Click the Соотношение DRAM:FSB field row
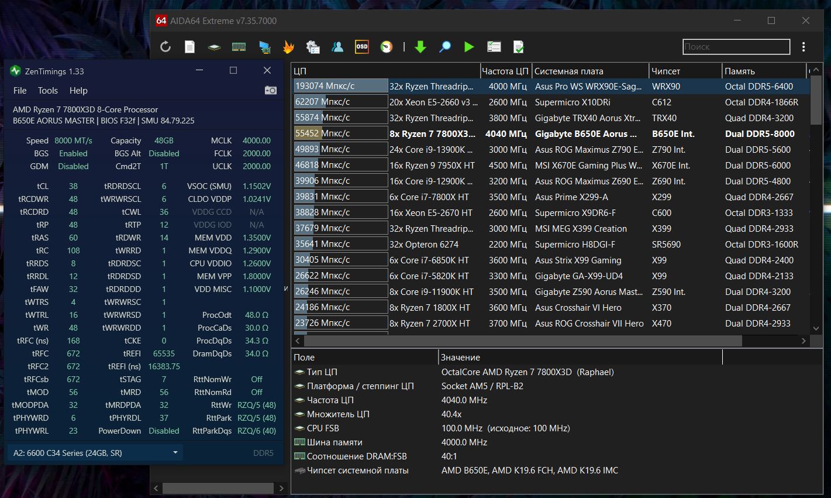831x498 pixels. click(556, 456)
